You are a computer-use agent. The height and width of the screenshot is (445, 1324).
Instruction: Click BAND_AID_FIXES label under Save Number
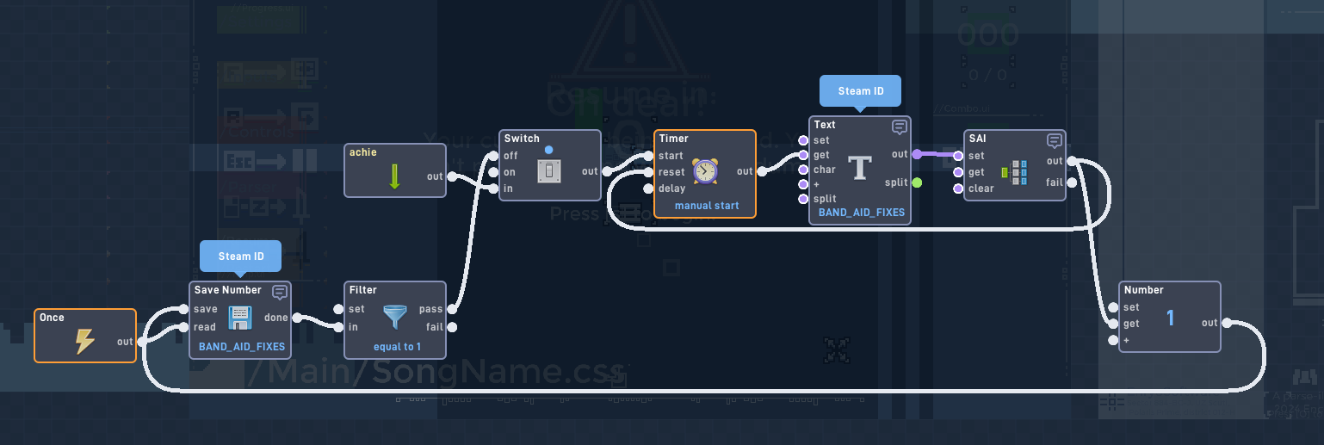[x=241, y=347]
